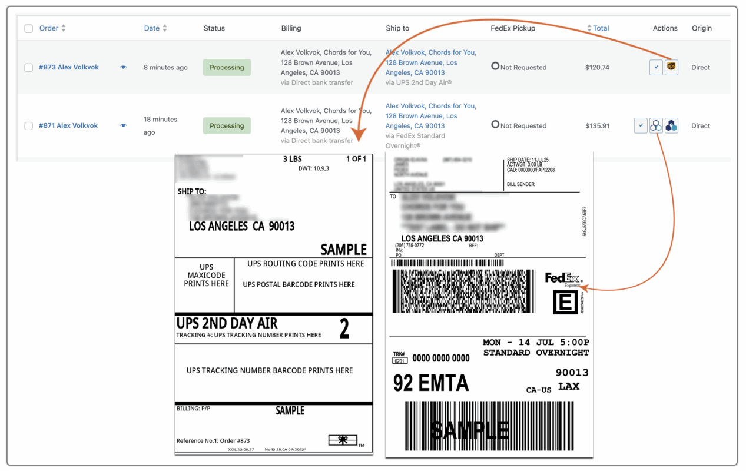The image size is (746, 471).
Task: Click 'via FedEx Standard Overnight®' text
Action: click(415, 141)
